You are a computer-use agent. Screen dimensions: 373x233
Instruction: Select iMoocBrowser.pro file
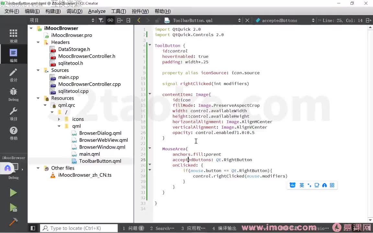click(72, 35)
